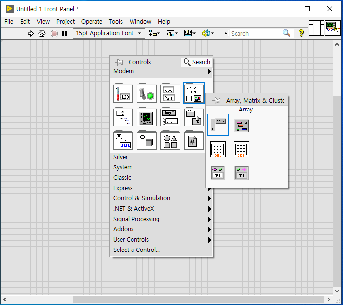This screenshot has height=305, width=343.
Task: Open the Containers subpalette
Action: tap(194, 117)
